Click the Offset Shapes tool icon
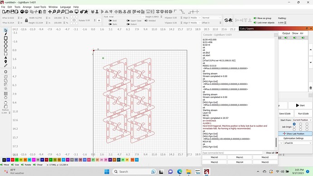The image size is (313, 176). tap(5, 72)
